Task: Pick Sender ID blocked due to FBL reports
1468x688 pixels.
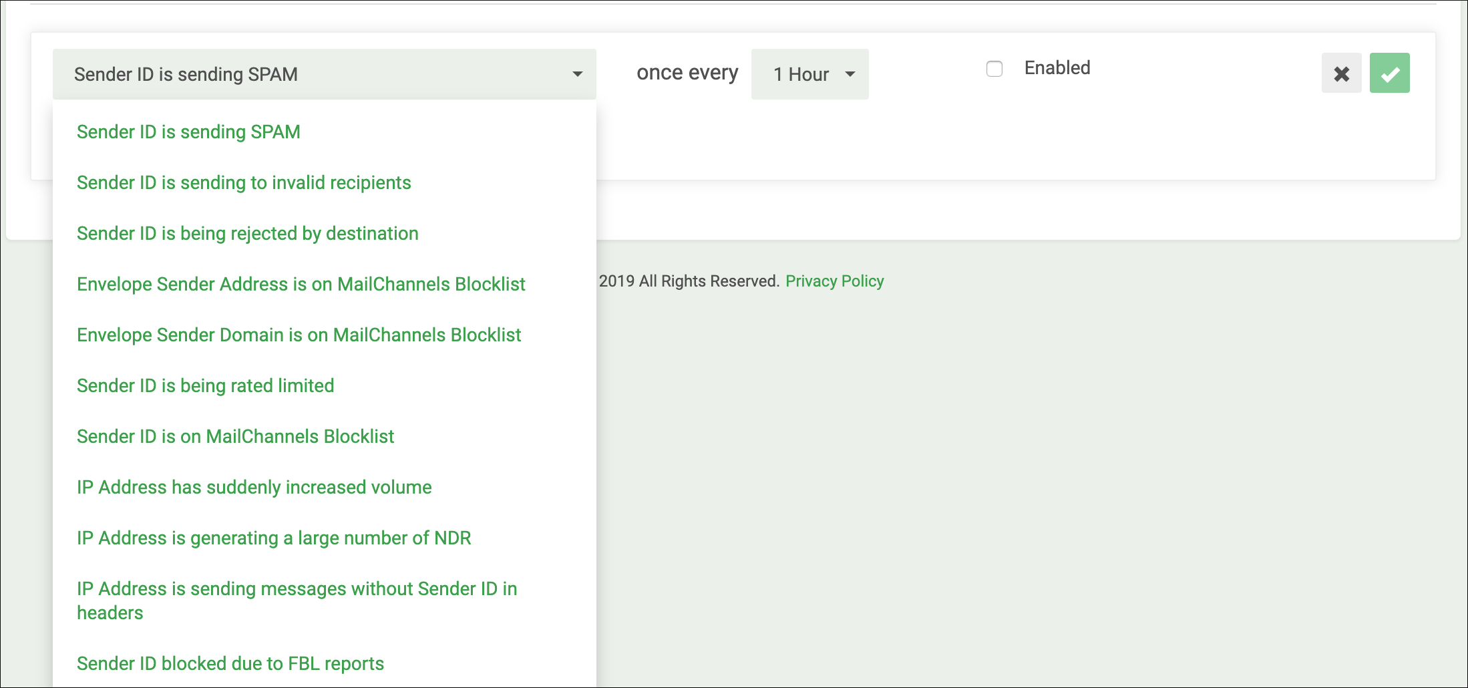Action: 324,663
